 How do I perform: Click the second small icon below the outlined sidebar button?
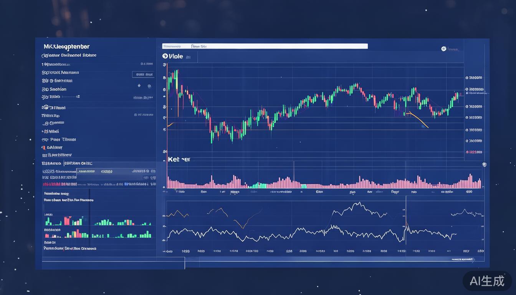click(x=149, y=86)
